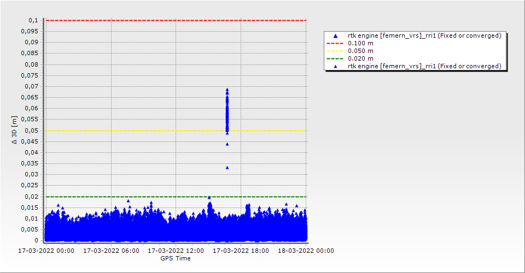Click the 18-03-2022 00:00 x-axis label
The width and height of the screenshot is (525, 273).
pyautogui.click(x=306, y=251)
